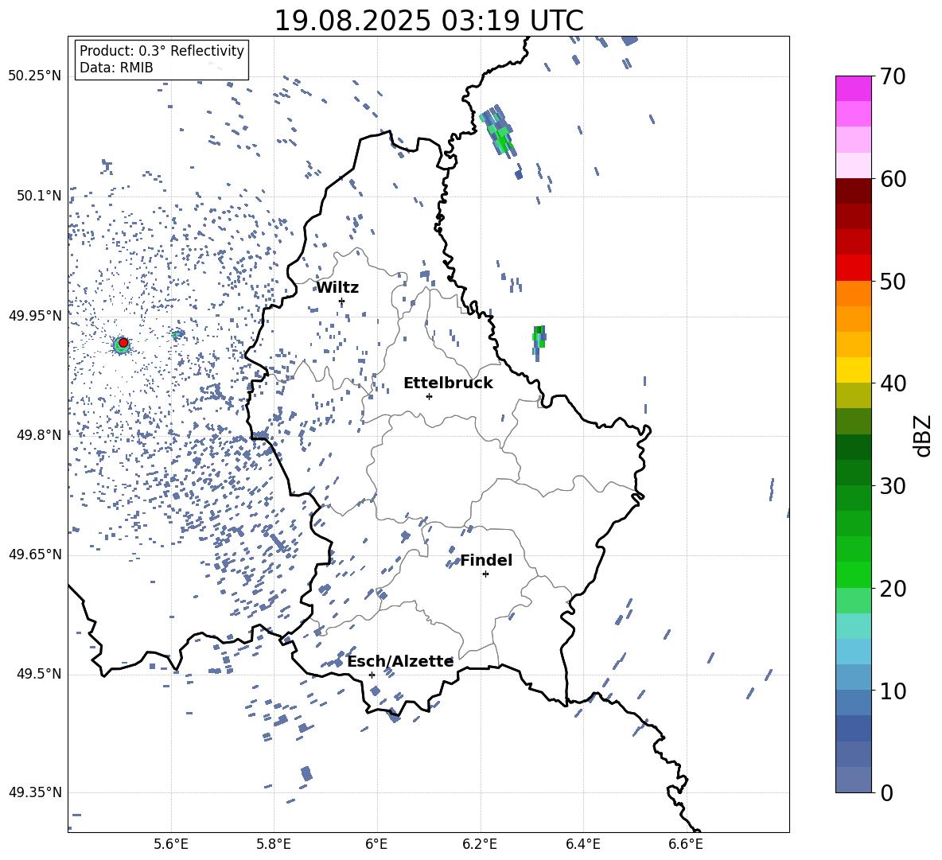The height and width of the screenshot is (860, 942).
Task: Click the 40 colorbar tick label
Action: (892, 383)
